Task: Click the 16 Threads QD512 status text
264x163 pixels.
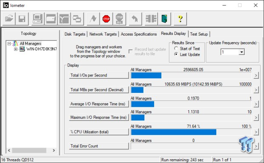Action: [x=17, y=160]
